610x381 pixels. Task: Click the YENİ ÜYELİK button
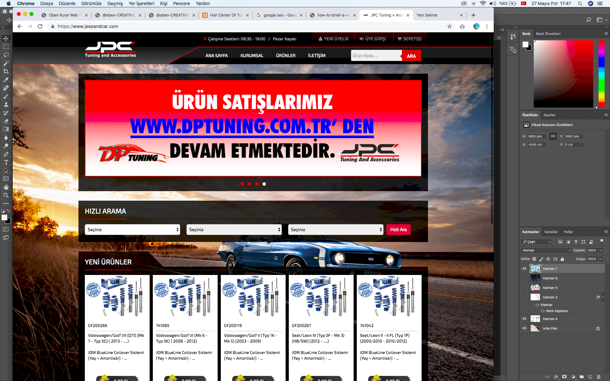(334, 39)
